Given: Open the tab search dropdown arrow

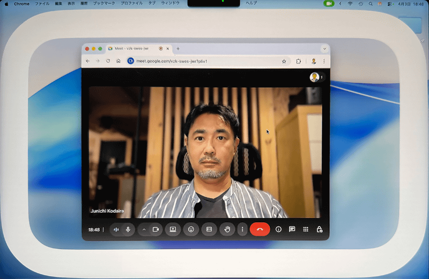Looking at the screenshot, I should tap(324, 49).
